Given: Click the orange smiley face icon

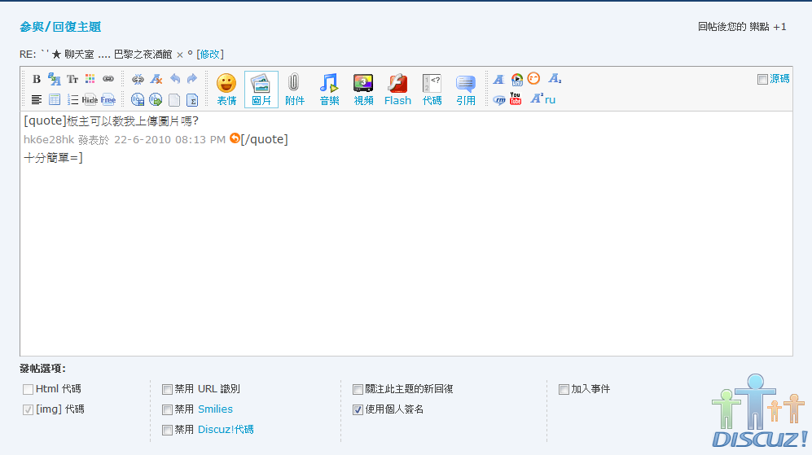Looking at the screenshot, I should coord(534,79).
